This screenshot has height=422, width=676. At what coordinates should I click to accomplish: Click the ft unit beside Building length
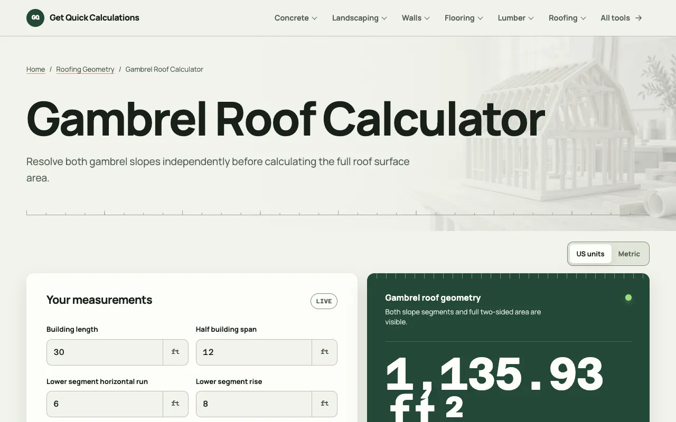[x=175, y=352]
